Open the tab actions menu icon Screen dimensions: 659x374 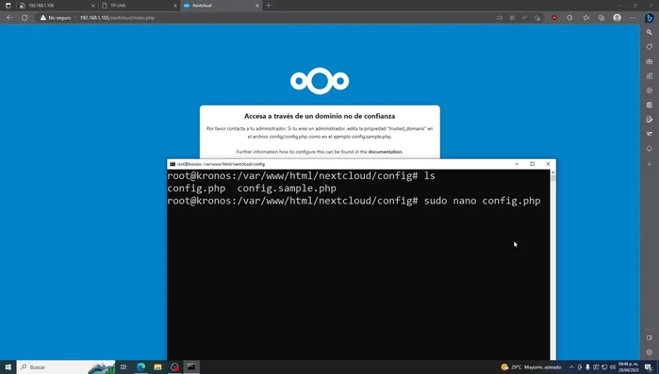pos(8,6)
